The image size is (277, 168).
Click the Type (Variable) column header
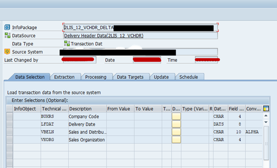(195, 109)
